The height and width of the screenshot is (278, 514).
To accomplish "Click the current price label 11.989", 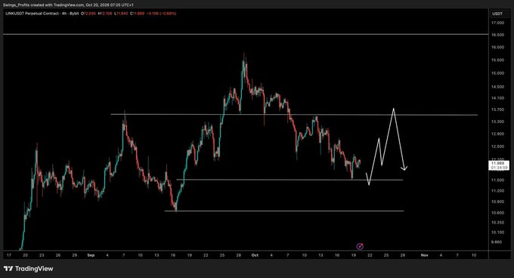I will 498,163.
